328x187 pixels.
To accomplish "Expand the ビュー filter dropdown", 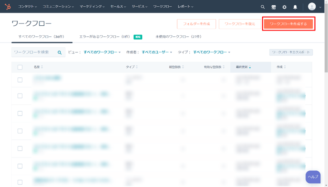I will coord(102,52).
